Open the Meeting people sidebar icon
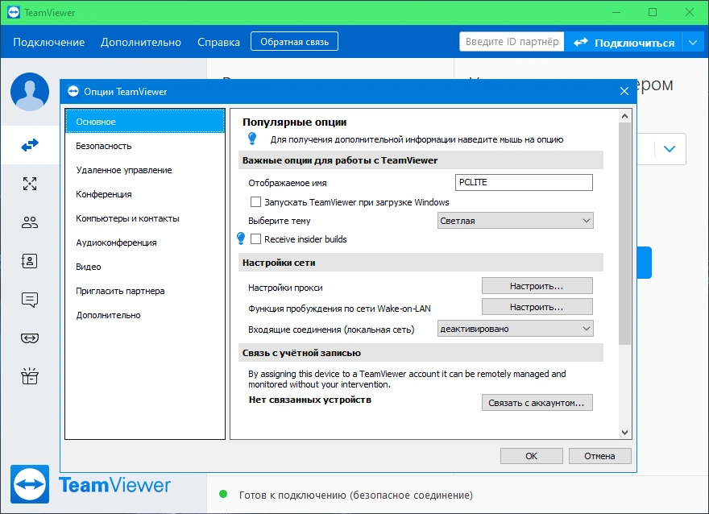This screenshot has height=514, width=709. tap(30, 222)
